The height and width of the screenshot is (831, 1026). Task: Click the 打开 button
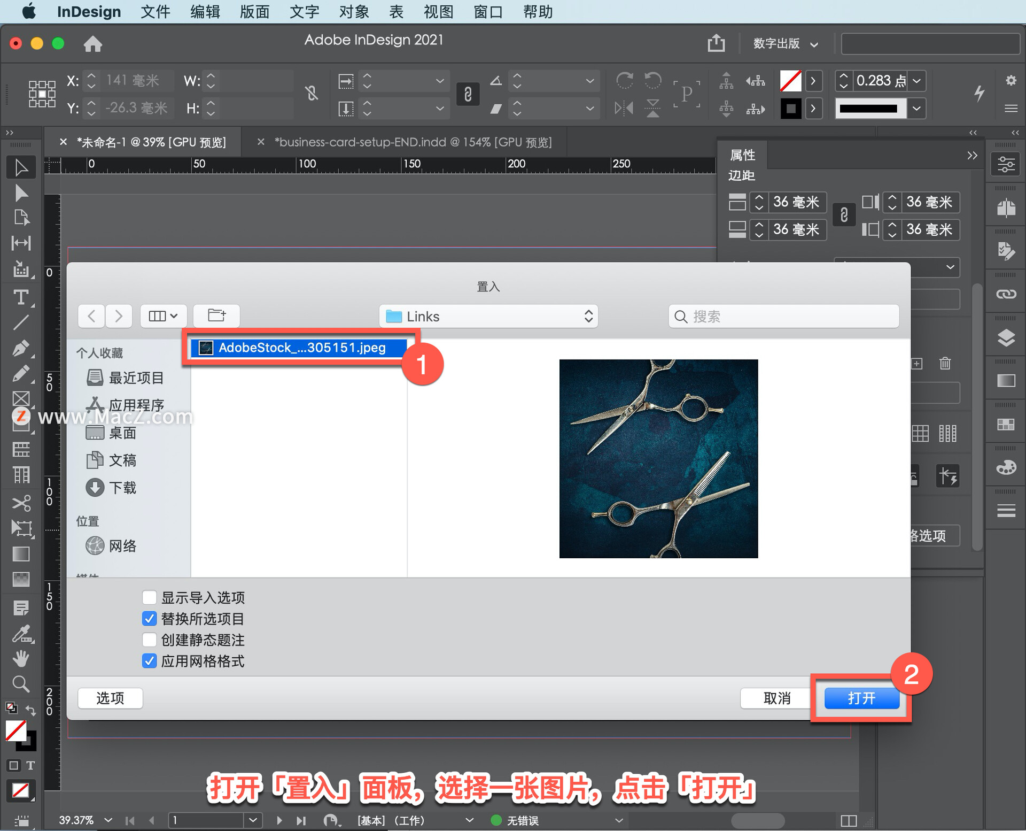[x=861, y=698]
